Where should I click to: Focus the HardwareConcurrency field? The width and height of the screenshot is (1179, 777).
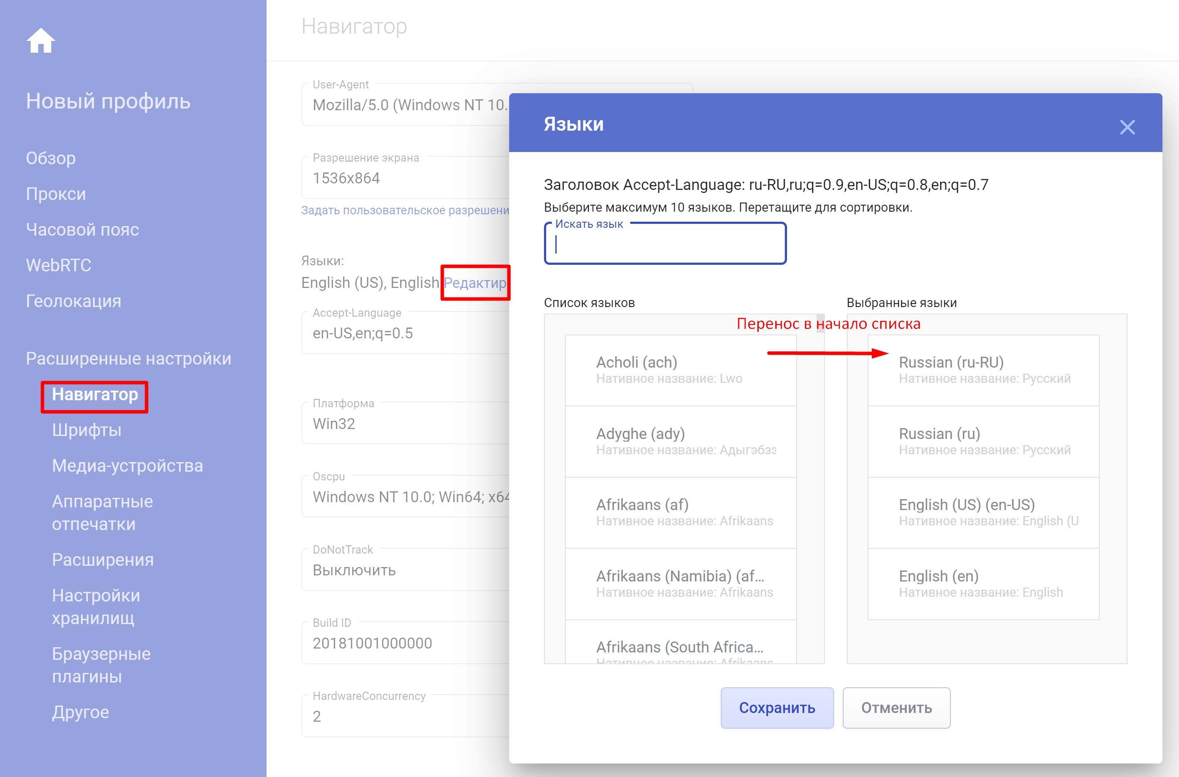coord(405,716)
